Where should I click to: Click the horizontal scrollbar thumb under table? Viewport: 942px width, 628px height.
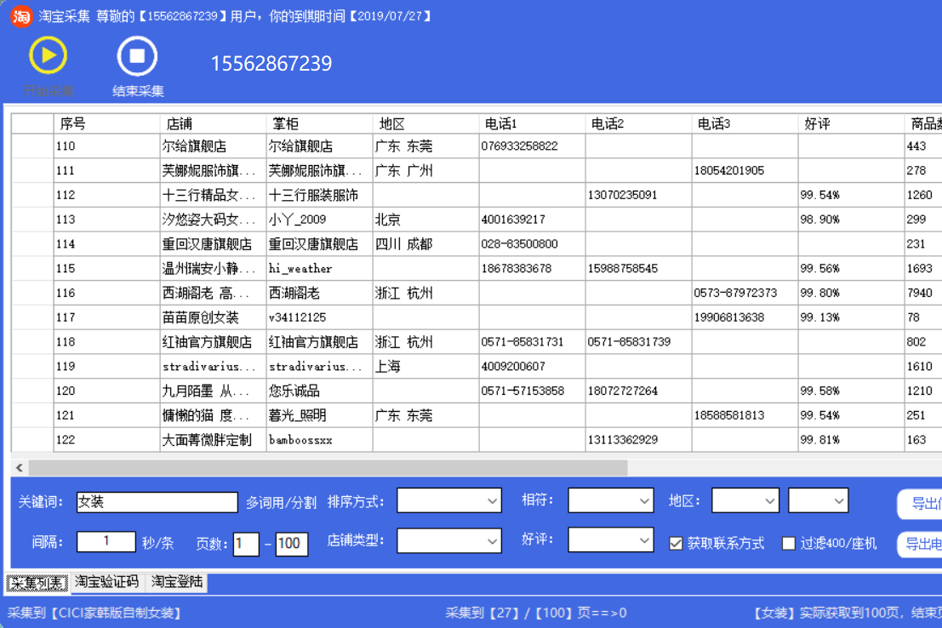(x=328, y=467)
